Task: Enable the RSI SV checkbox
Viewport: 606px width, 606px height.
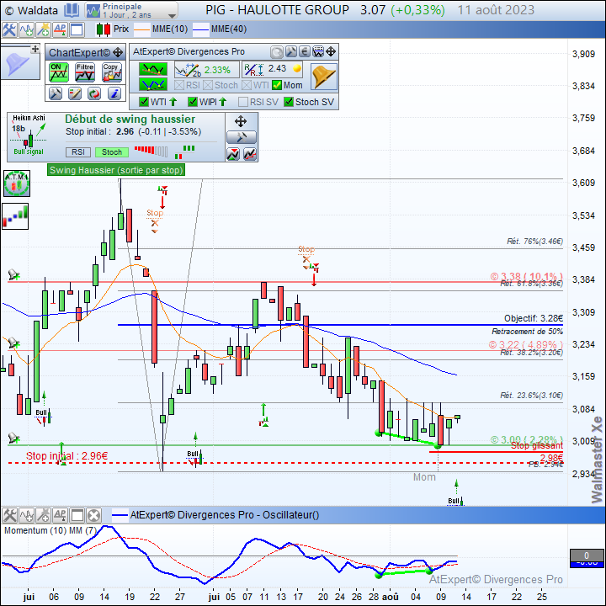Action: (243, 102)
